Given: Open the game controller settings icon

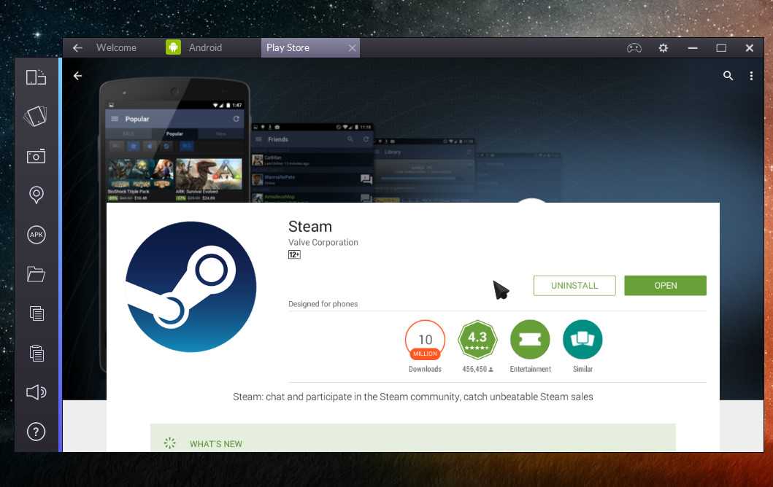Looking at the screenshot, I should coord(634,48).
